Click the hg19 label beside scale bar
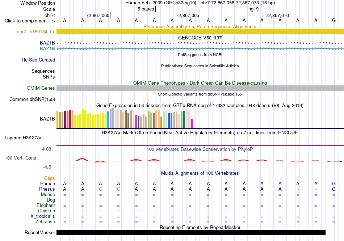 (x=253, y=9)
